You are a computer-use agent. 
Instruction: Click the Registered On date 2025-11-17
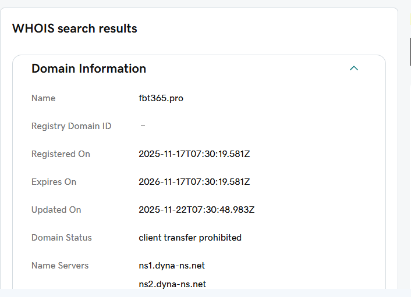coord(194,154)
